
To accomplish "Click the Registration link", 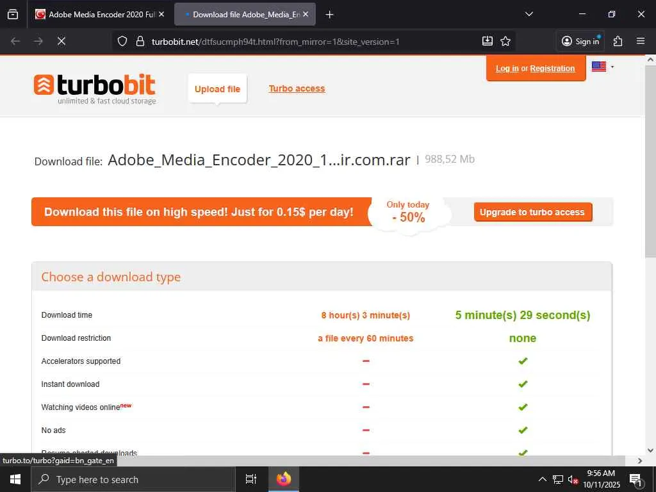I will [x=552, y=69].
